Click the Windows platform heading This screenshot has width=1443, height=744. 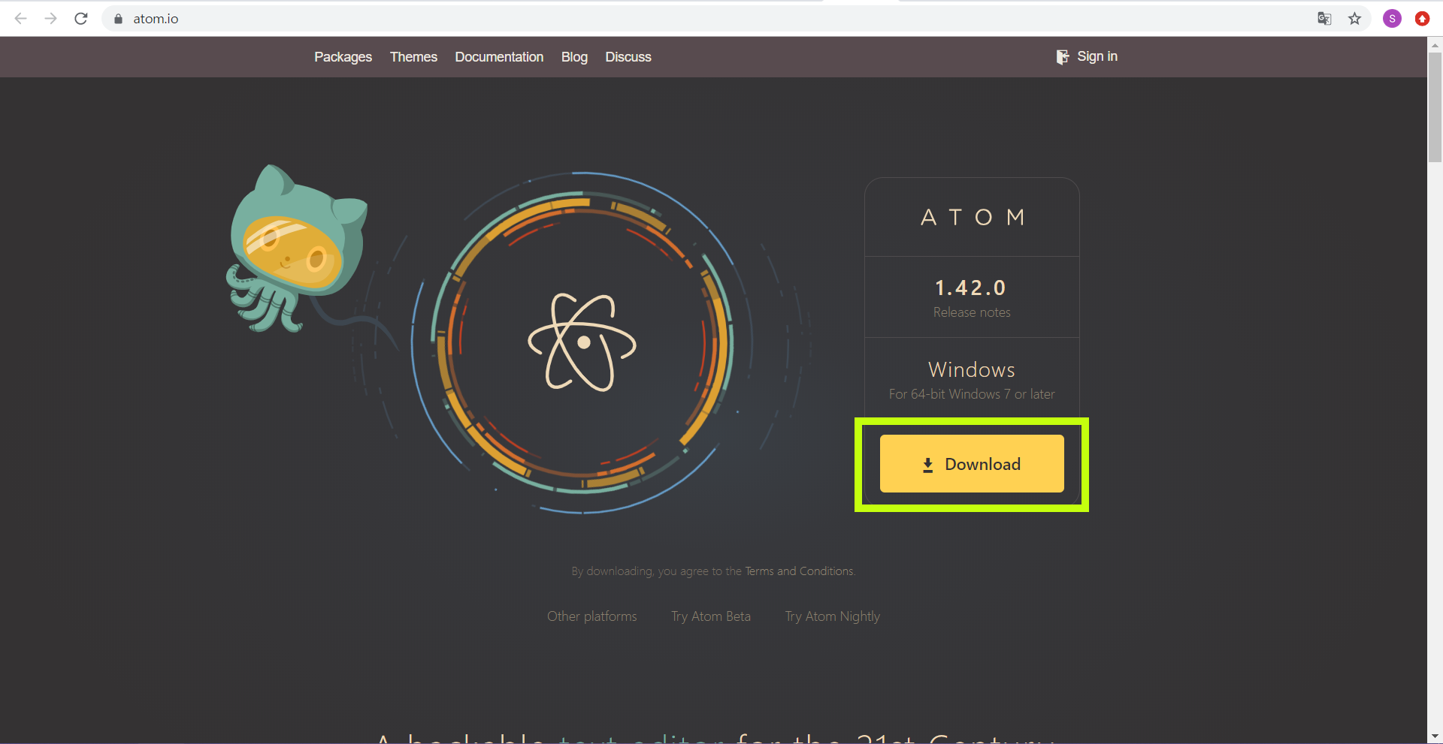(x=972, y=369)
